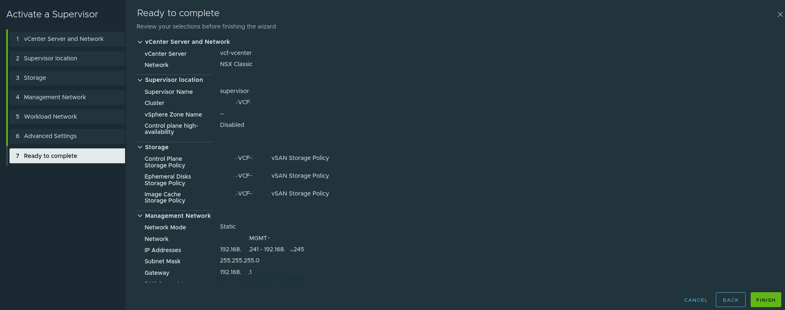Cancel the Supervisor activation wizard
Viewport: 785px width, 310px height.
695,300
